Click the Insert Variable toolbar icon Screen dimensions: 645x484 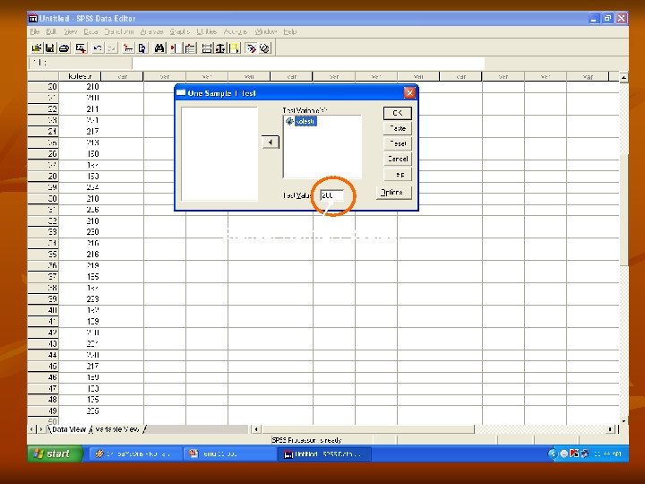click(x=190, y=48)
